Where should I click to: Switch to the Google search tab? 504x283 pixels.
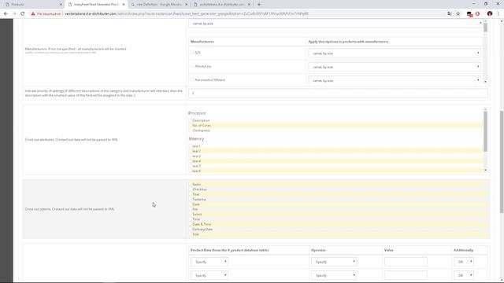pos(159,5)
